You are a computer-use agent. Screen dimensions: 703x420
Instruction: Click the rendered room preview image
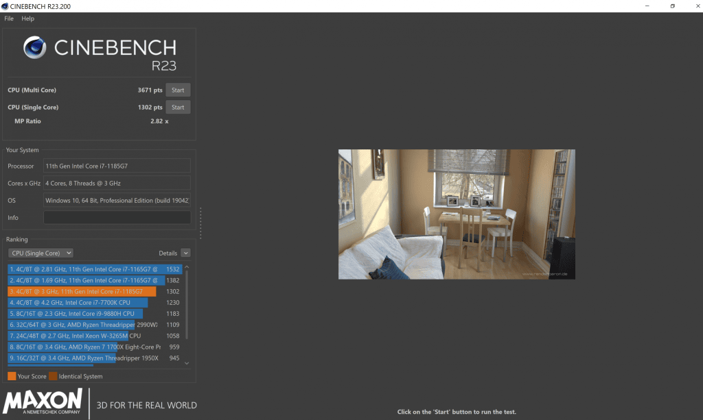pos(457,214)
